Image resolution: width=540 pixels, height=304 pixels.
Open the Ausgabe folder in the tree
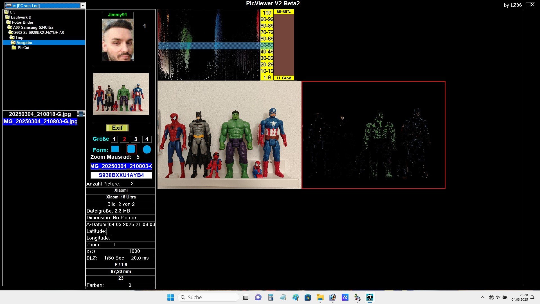tap(24, 43)
